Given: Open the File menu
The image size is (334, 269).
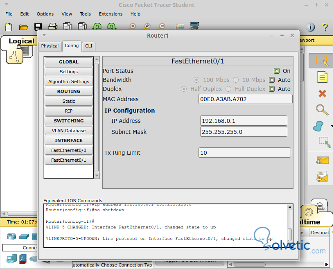Looking at the screenshot, I should click(9, 14).
